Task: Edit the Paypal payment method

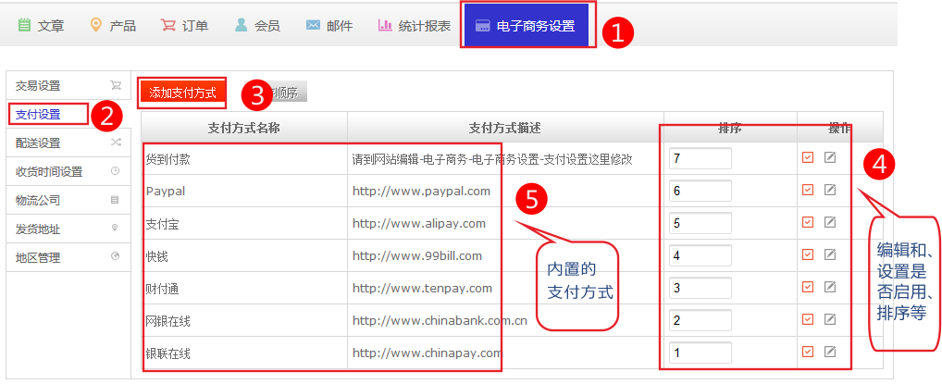Action: 830,190
